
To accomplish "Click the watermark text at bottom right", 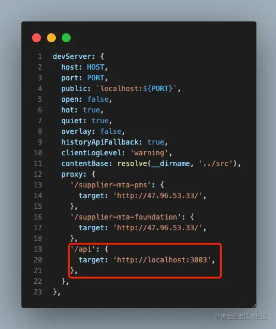I will (x=241, y=317).
